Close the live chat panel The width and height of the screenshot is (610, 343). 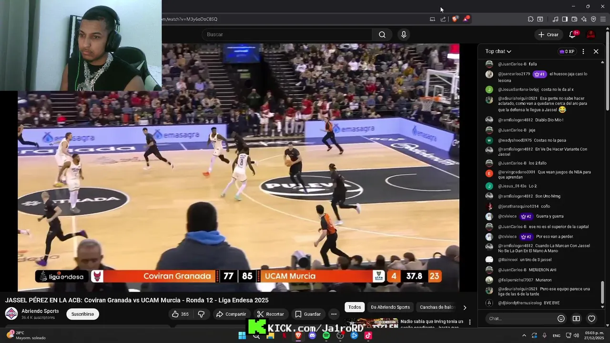point(596,51)
